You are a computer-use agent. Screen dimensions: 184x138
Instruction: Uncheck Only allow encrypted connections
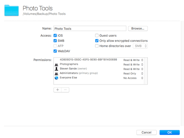point(97,41)
